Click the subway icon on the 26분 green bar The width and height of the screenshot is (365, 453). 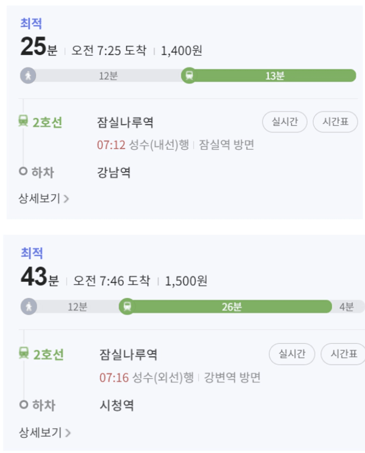127,306
